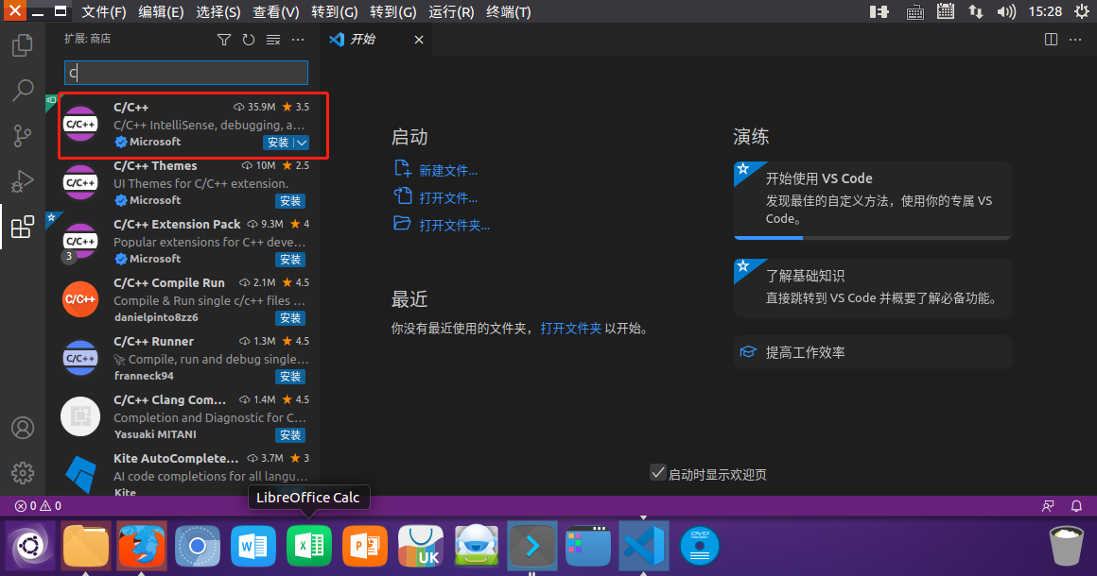Close the 开始 welcome tab
Viewport: 1097px width, 576px height.
(418, 40)
